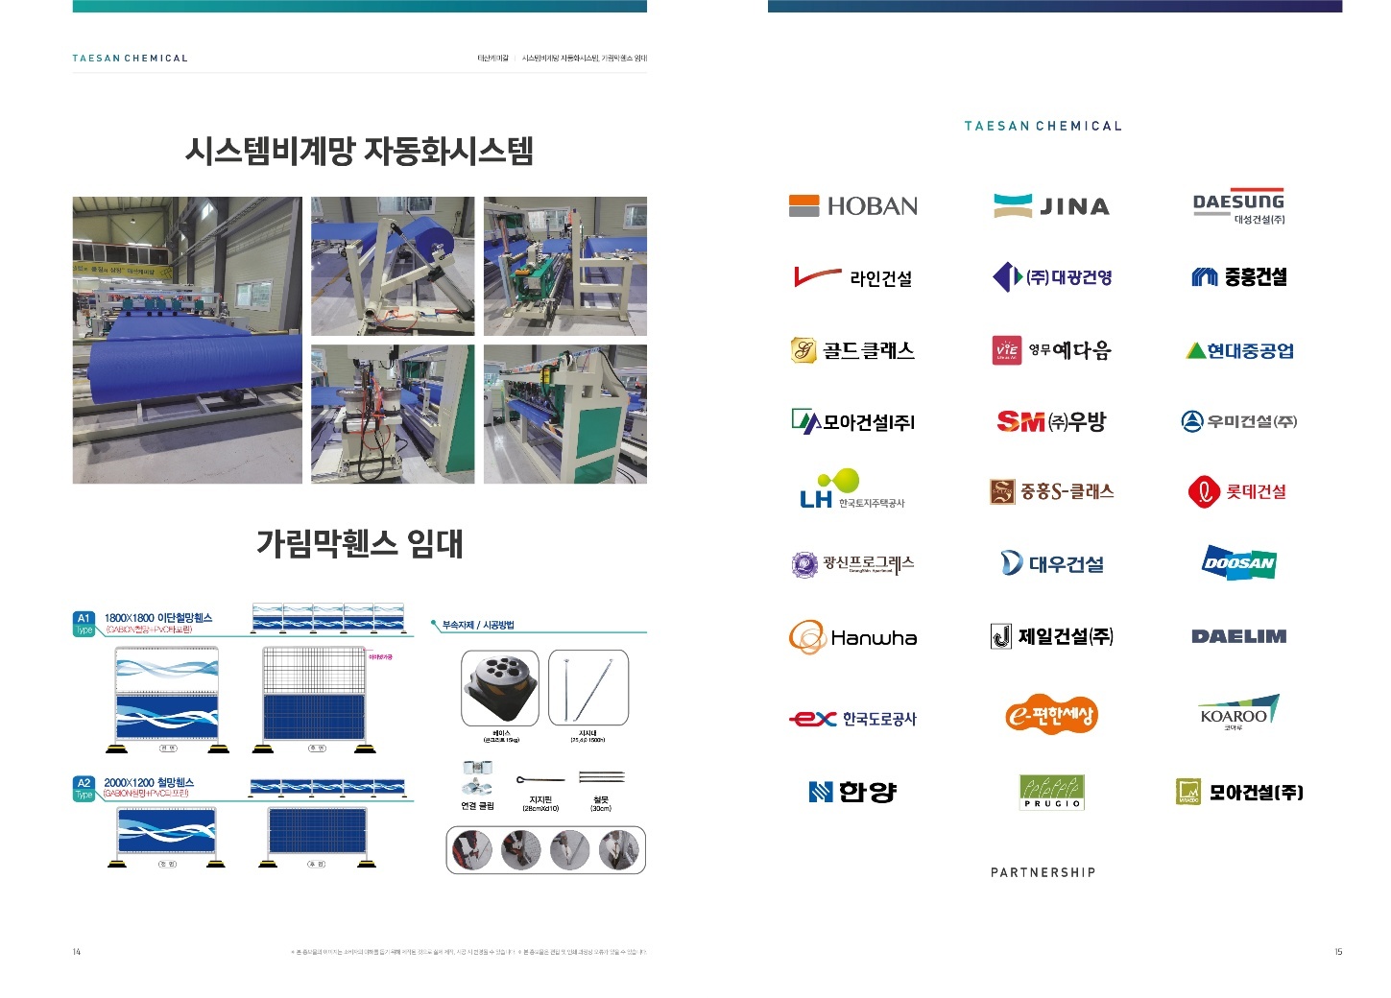Click the 부속자재 / 시공방법 label
Screen dimensions: 1391x998
point(478,625)
